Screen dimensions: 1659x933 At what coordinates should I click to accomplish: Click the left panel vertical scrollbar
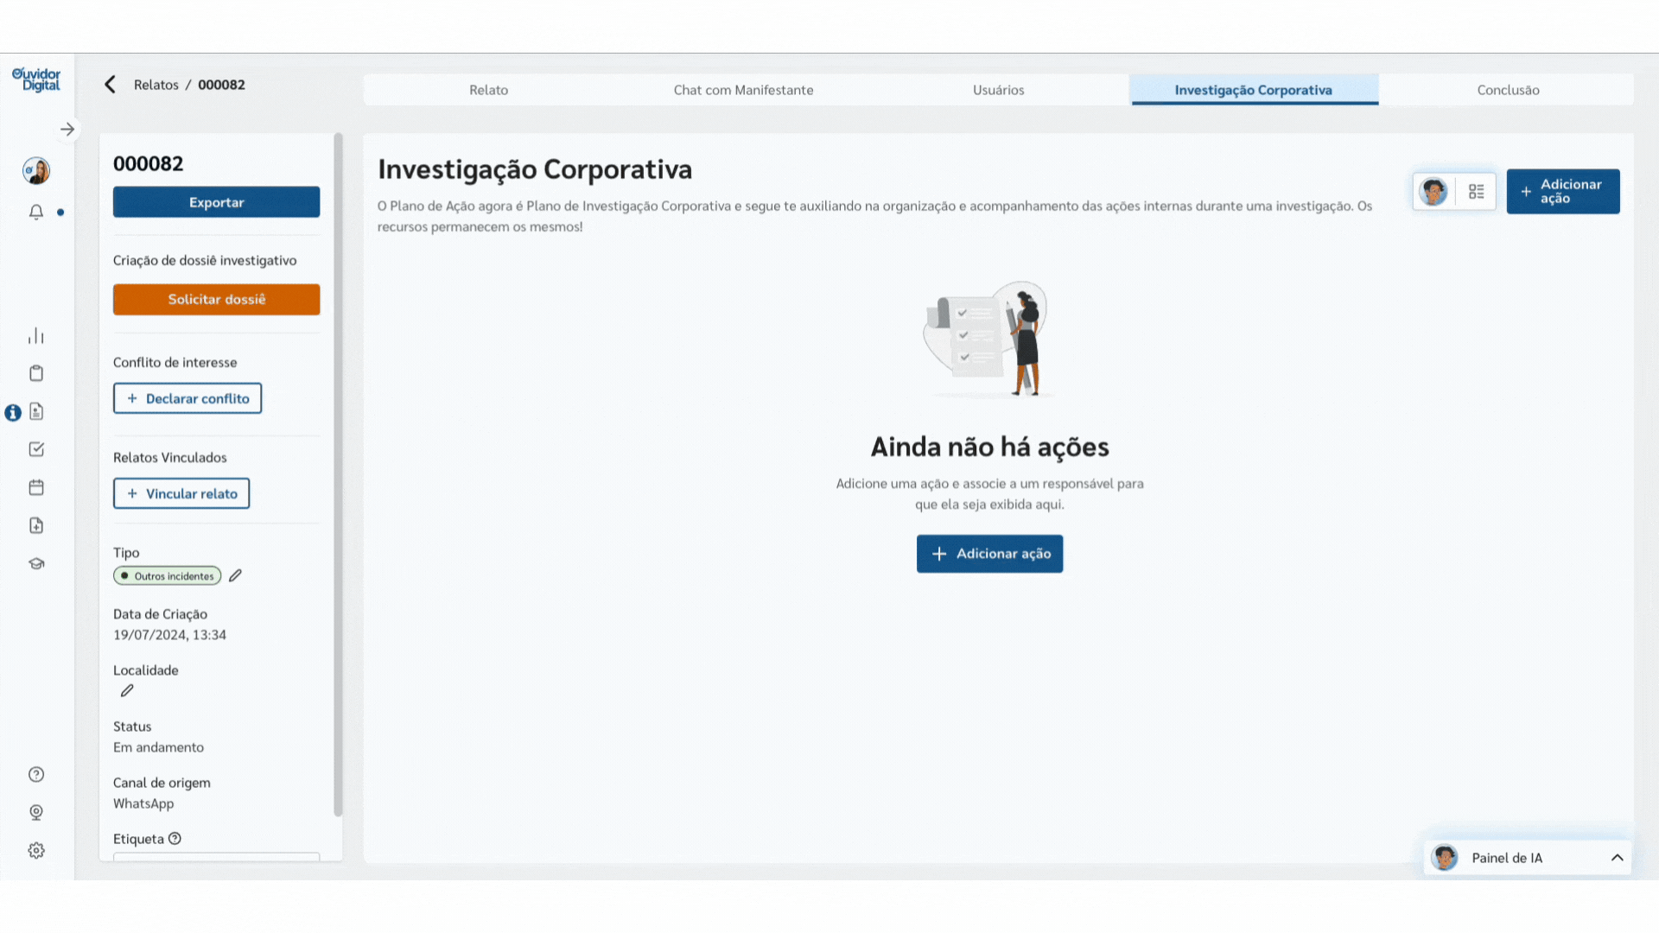tap(338, 473)
